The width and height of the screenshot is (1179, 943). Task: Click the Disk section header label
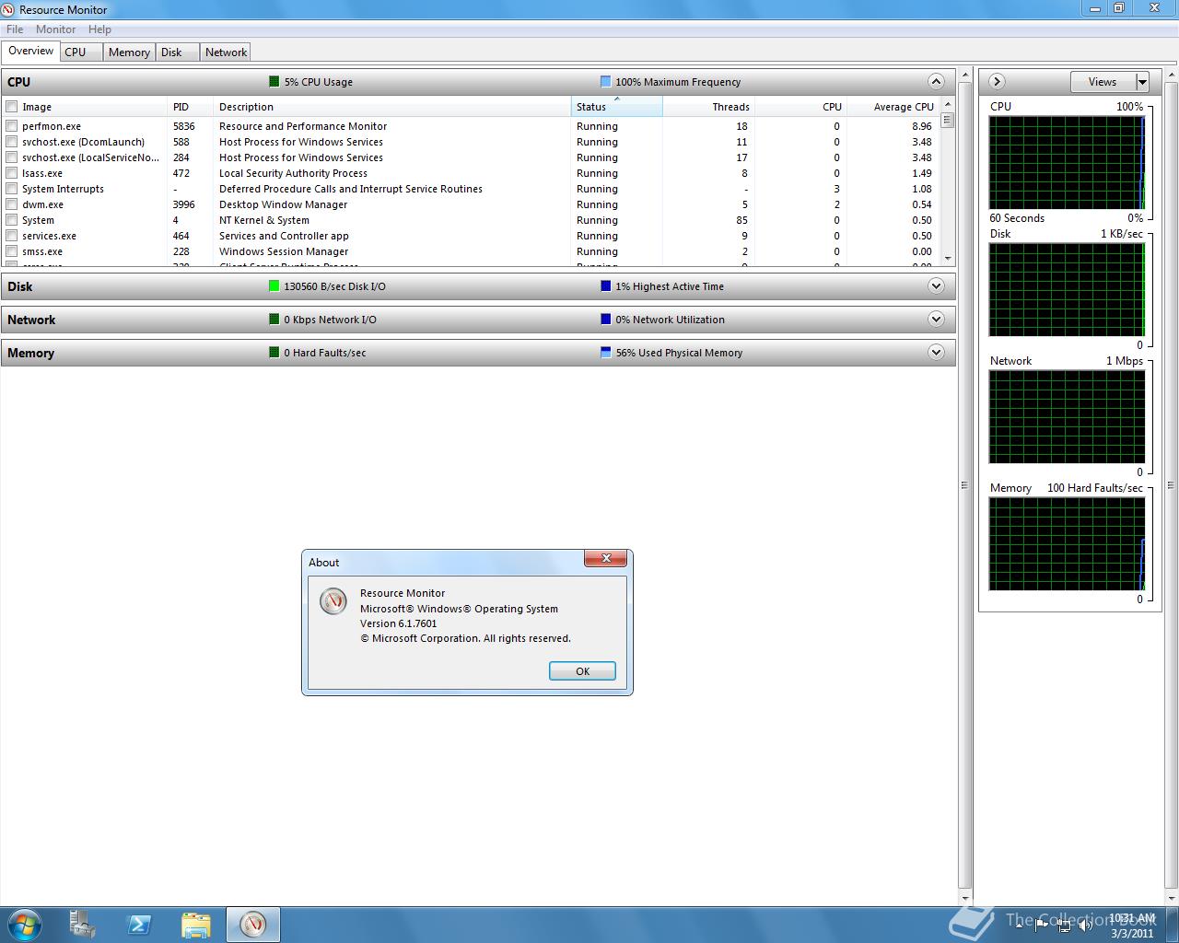(20, 286)
